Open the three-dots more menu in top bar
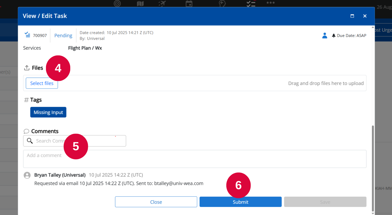This screenshot has width=392, height=215. click(x=271, y=3)
